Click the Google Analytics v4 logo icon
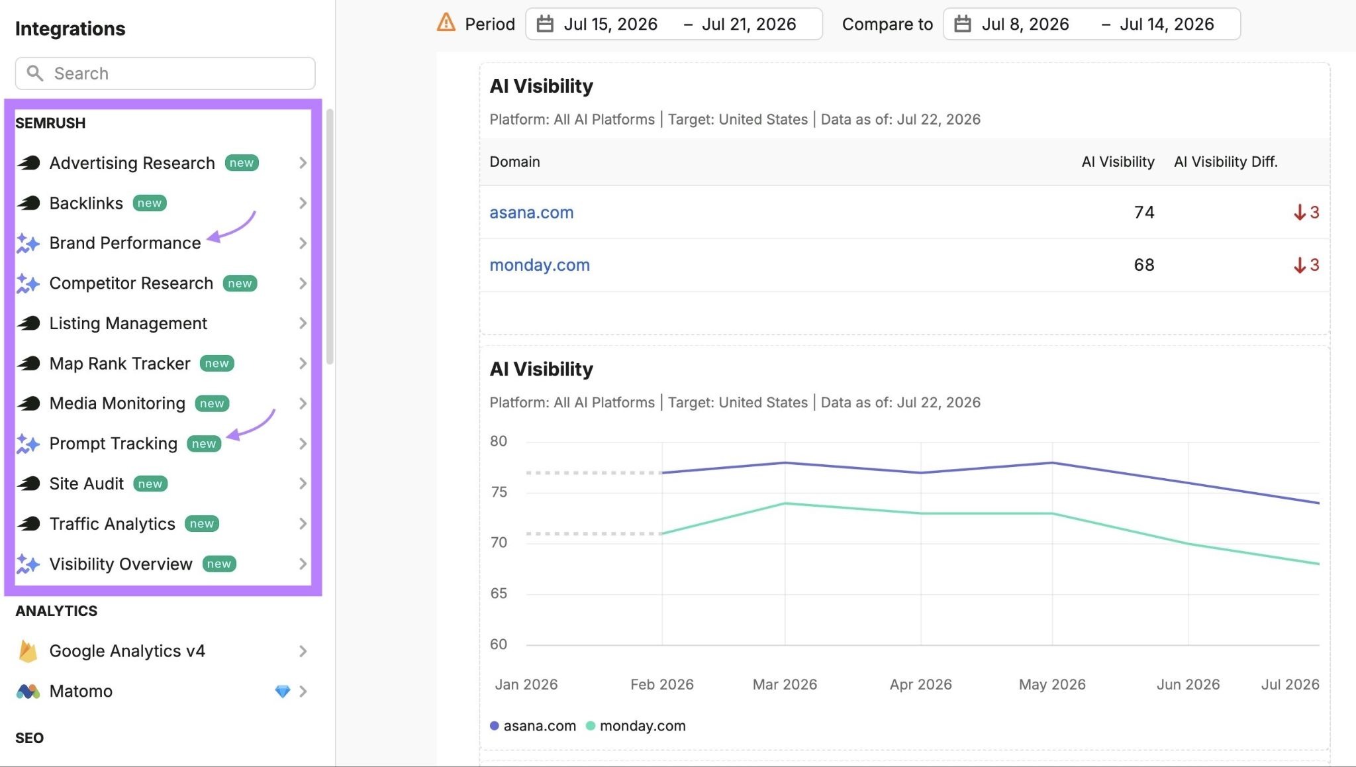This screenshot has height=767, width=1356. pos(28,651)
